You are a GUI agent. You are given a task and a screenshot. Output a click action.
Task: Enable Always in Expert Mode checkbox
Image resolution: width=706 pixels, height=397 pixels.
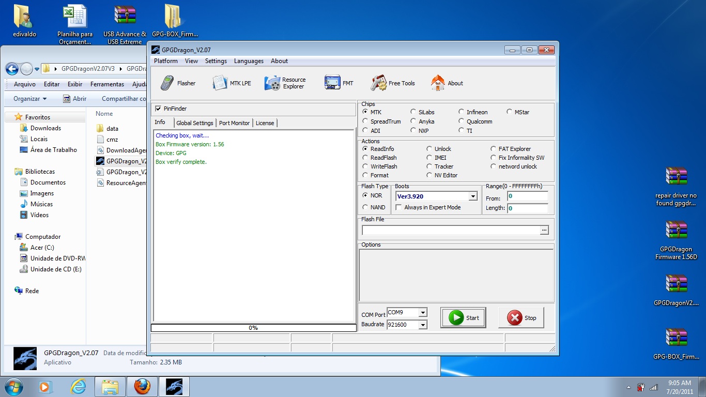399,207
